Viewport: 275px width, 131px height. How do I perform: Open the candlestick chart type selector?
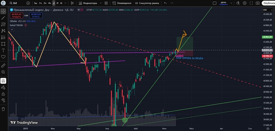(72, 3)
